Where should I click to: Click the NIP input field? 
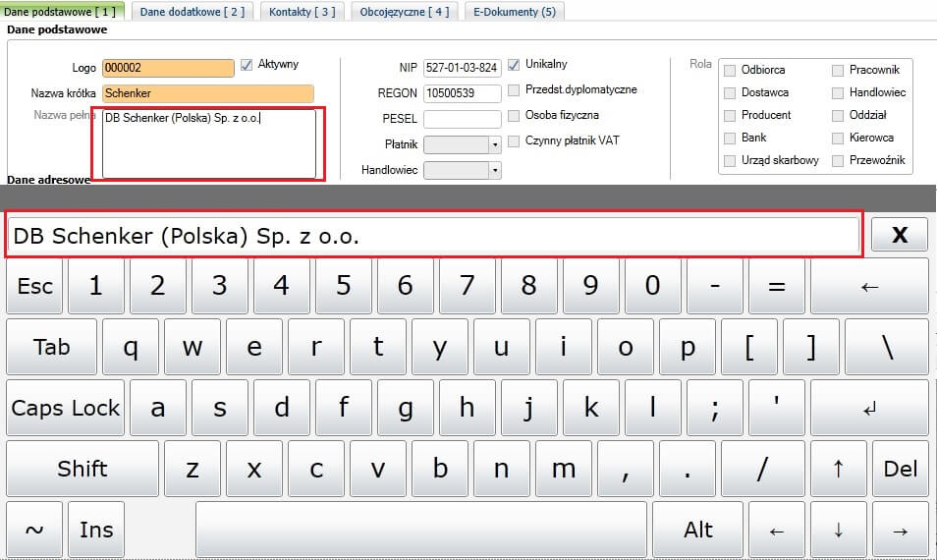462,68
